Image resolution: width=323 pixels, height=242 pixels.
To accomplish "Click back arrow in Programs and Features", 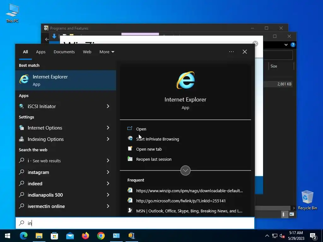I will point(47,39).
